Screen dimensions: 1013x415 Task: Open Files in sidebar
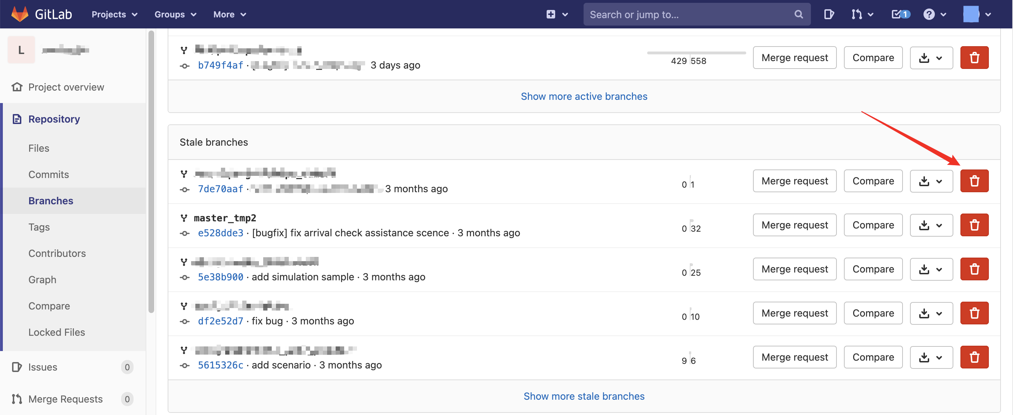pos(38,148)
